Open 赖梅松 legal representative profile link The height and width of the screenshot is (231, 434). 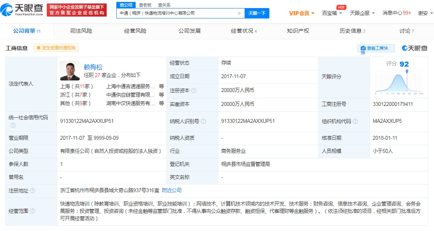click(x=93, y=67)
